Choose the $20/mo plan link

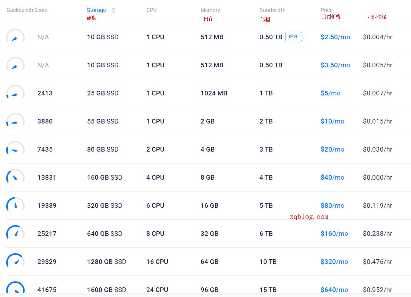pyautogui.click(x=332, y=149)
